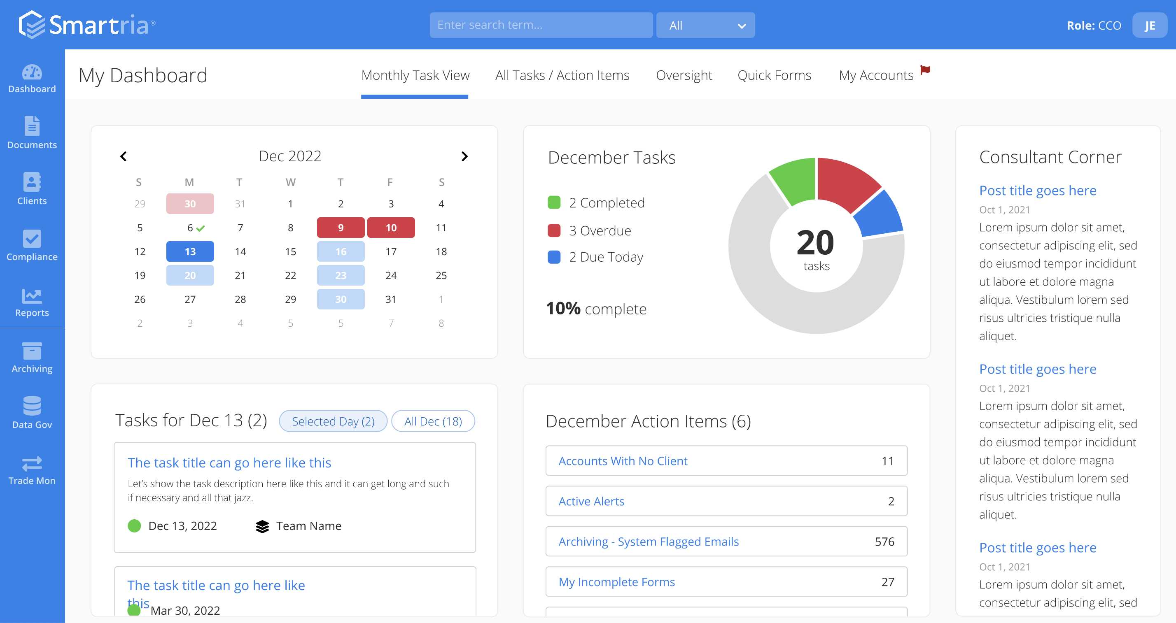The height and width of the screenshot is (623, 1176).
Task: Select December 9 on the calendar
Action: [x=341, y=228]
